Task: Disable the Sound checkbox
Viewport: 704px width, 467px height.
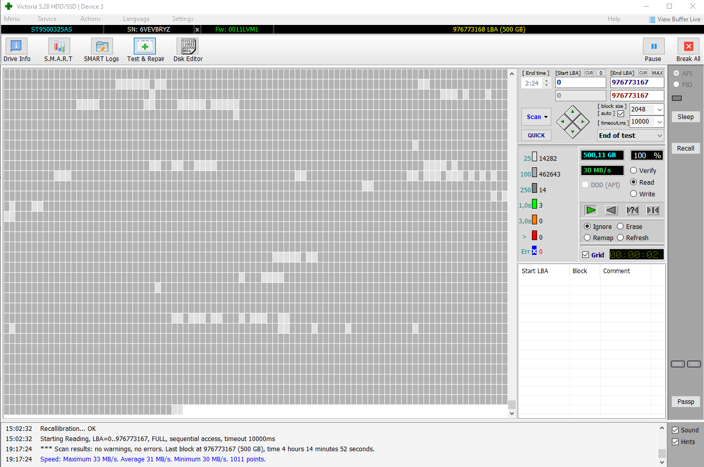Action: [675, 430]
